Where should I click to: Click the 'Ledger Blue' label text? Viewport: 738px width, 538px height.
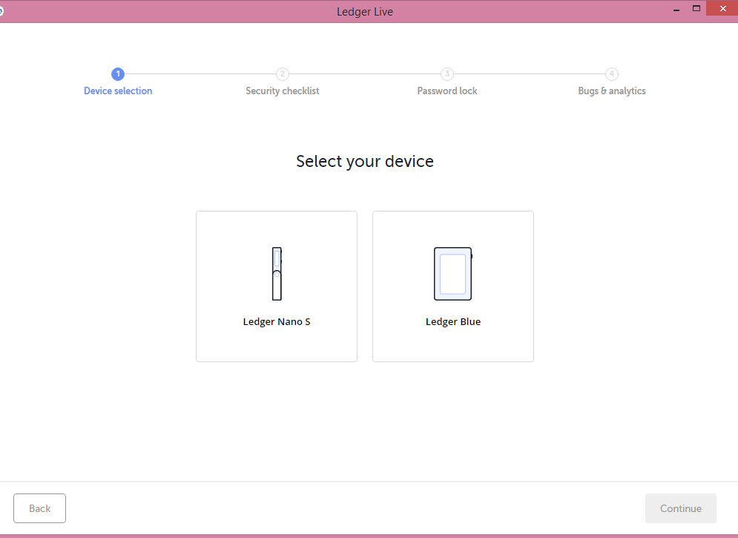pyautogui.click(x=453, y=321)
